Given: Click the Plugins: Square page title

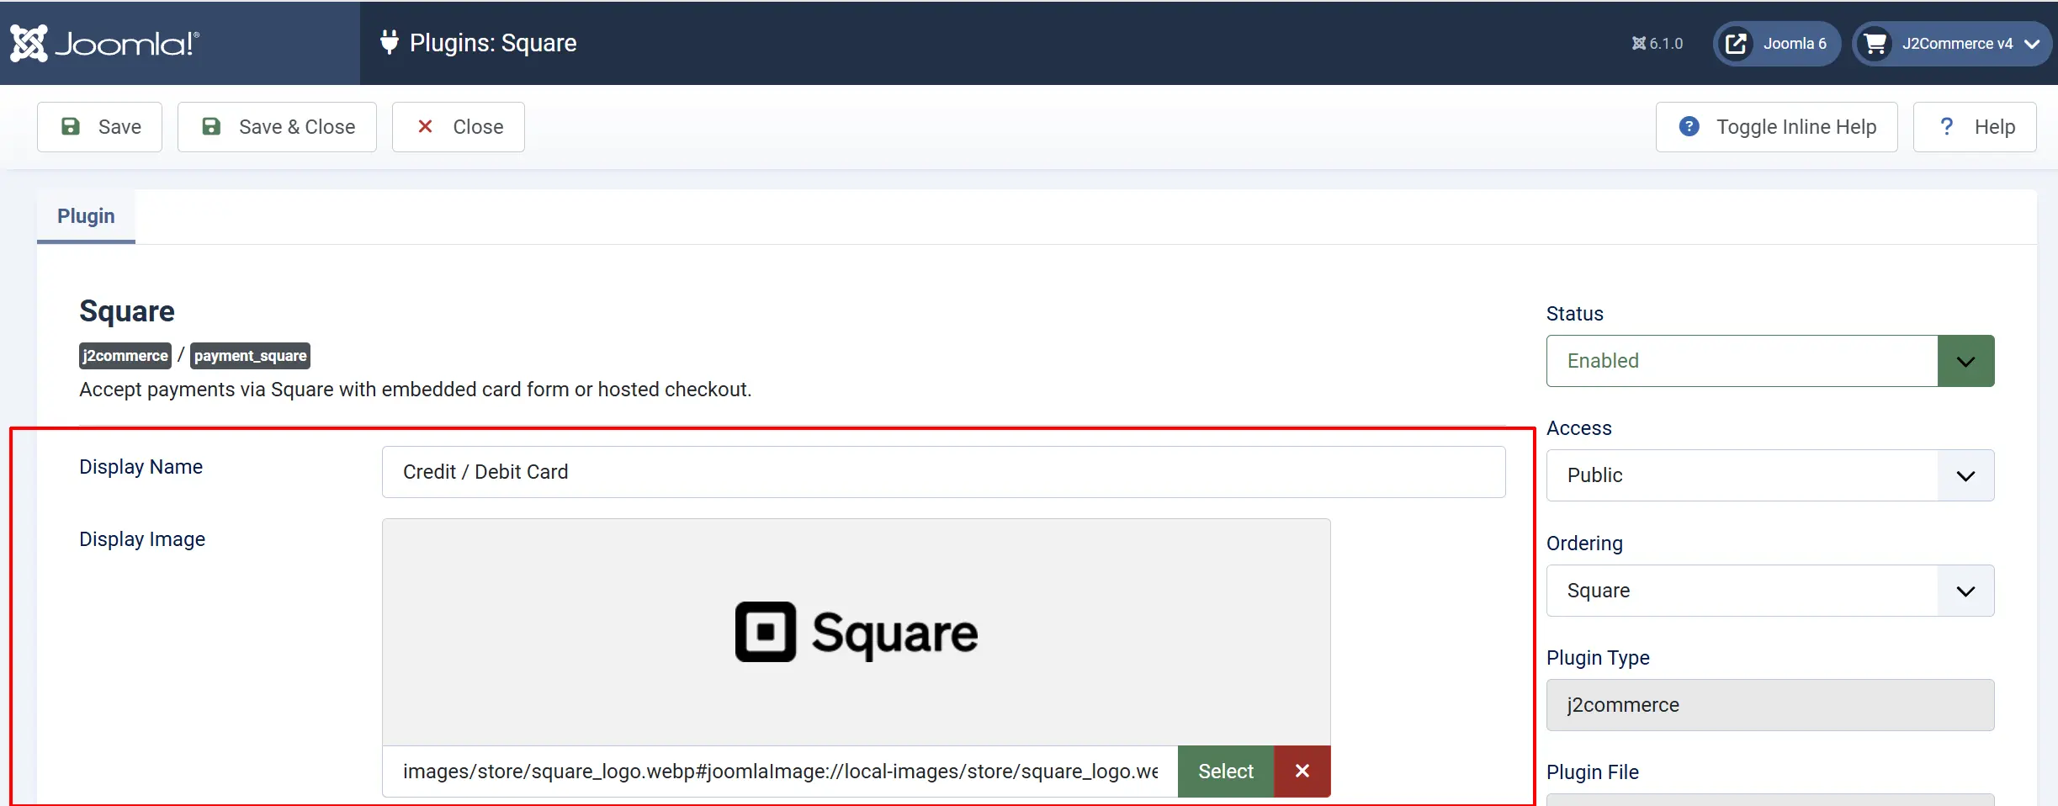Looking at the screenshot, I should tap(493, 43).
